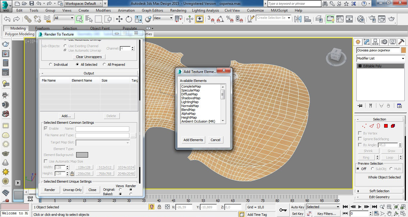Image resolution: width=408 pixels, height=217 pixels.
Task: Open the Hierarchy command panel tab
Action: [375, 42]
